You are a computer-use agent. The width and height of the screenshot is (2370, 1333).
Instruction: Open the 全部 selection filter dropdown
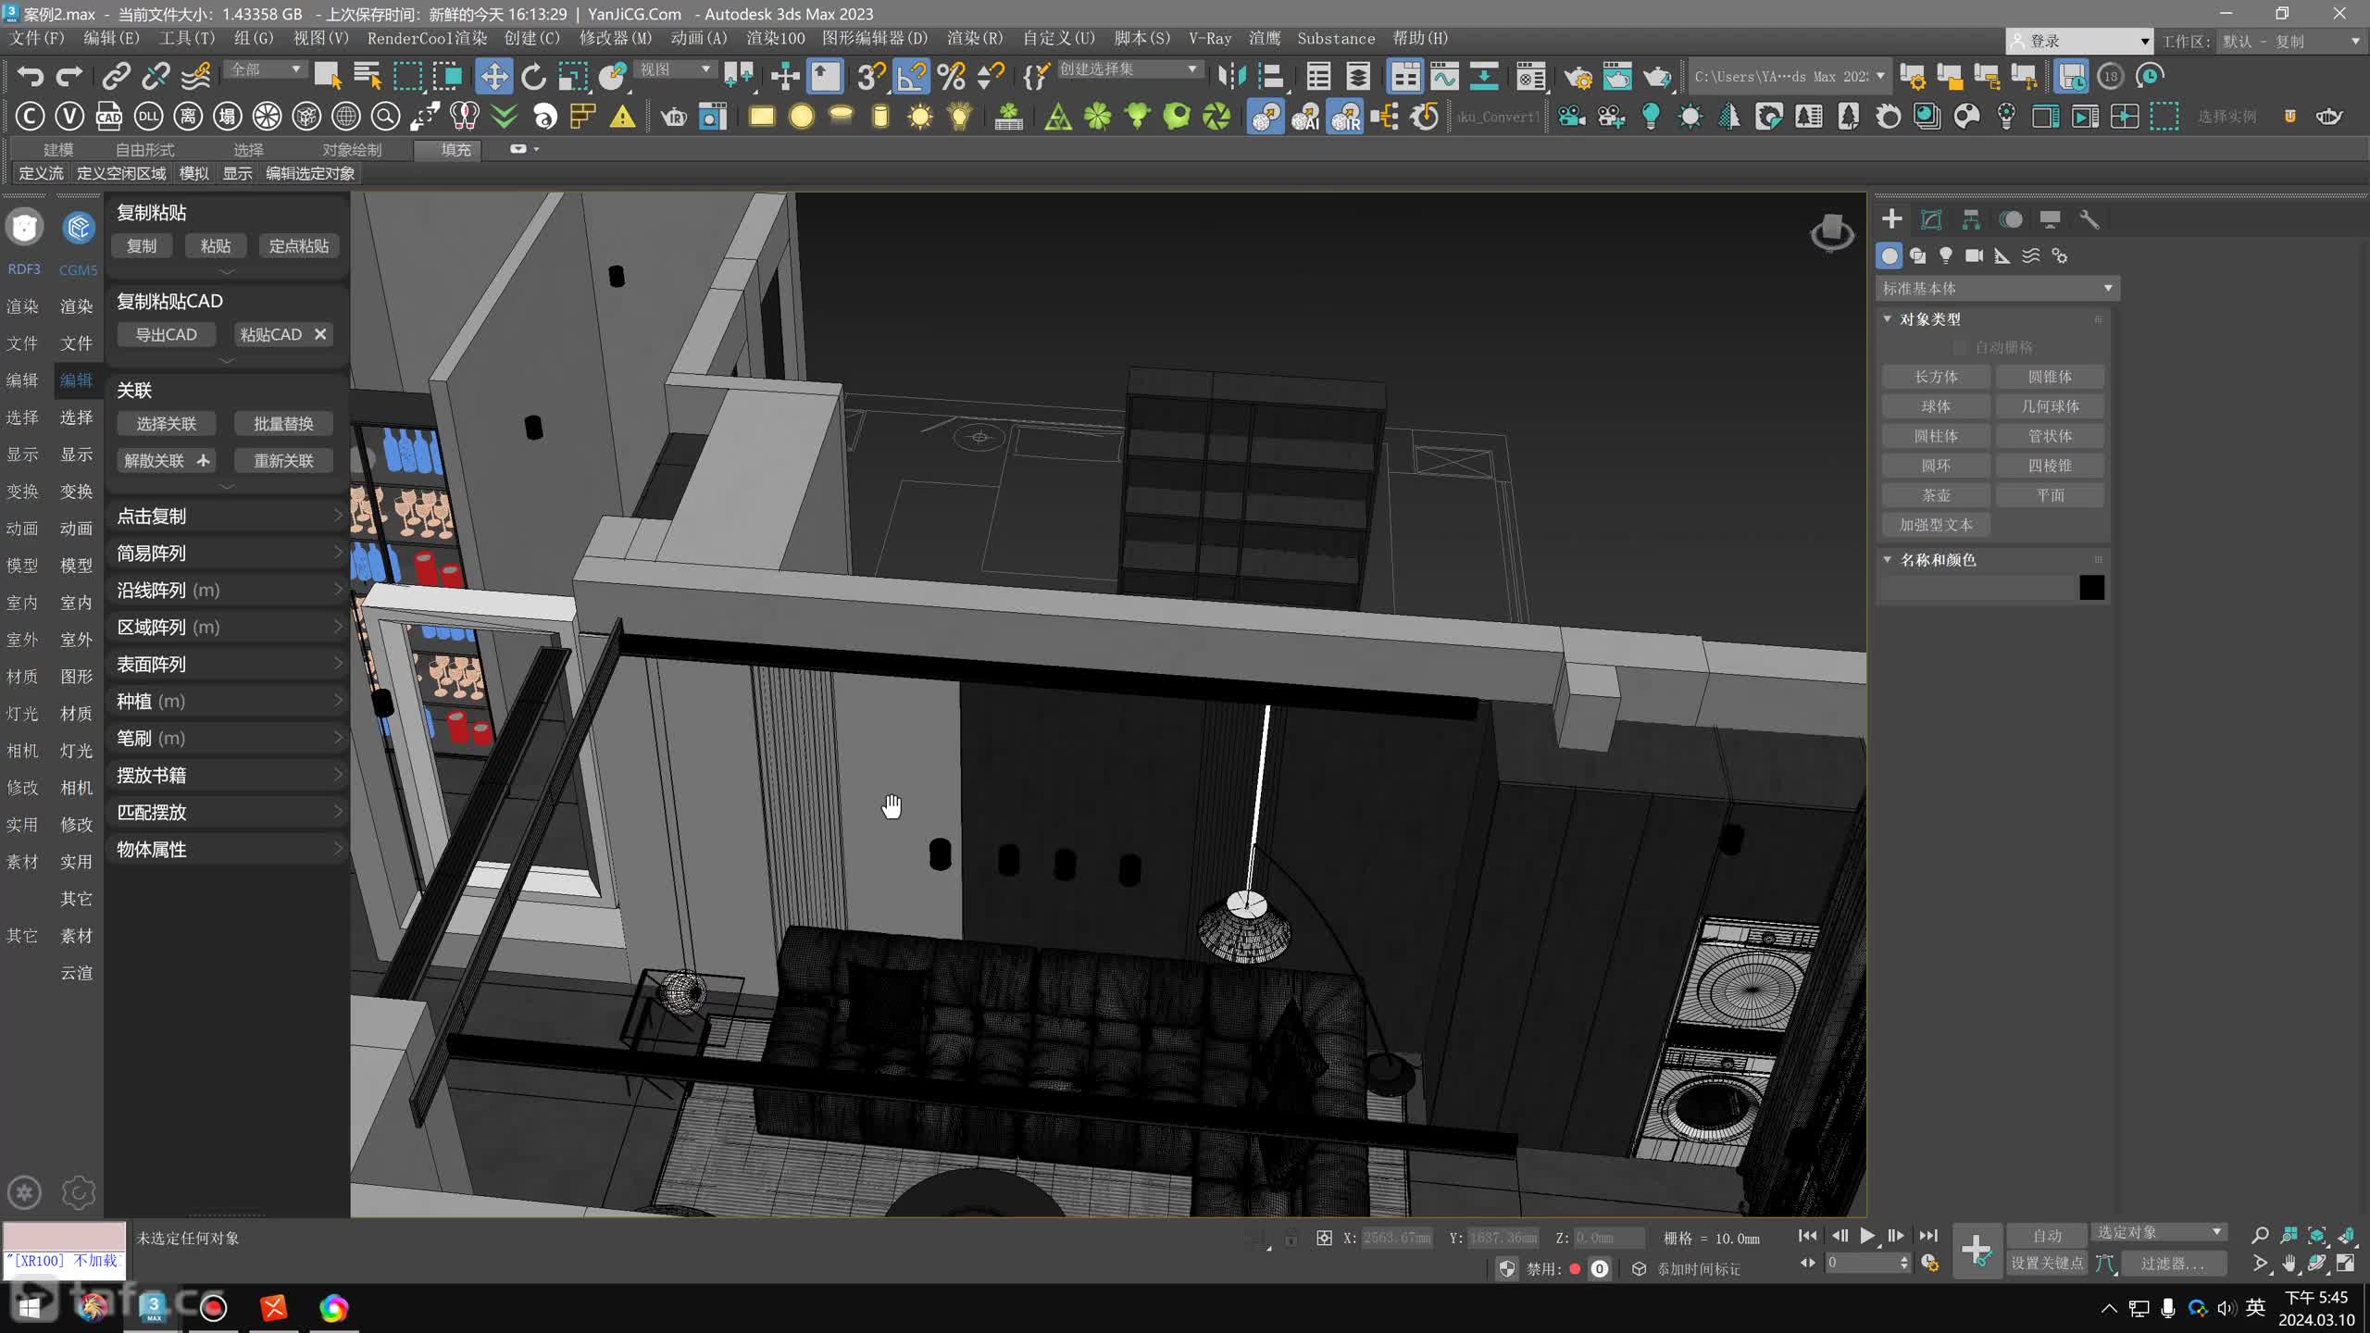pos(265,69)
